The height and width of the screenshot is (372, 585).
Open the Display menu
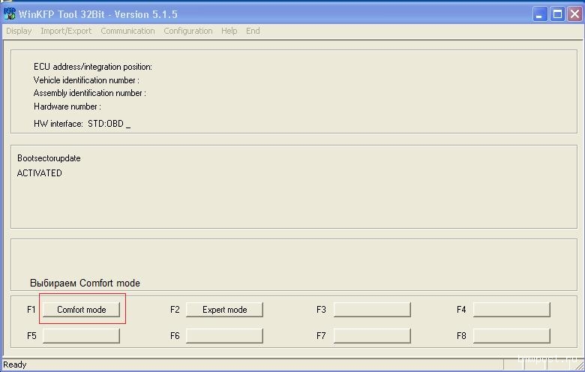(x=19, y=31)
